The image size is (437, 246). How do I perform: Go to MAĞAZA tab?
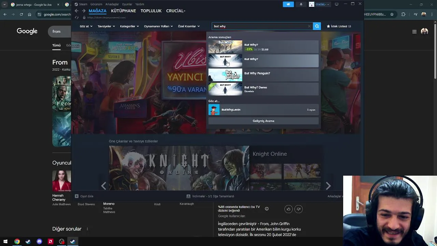[x=98, y=11]
